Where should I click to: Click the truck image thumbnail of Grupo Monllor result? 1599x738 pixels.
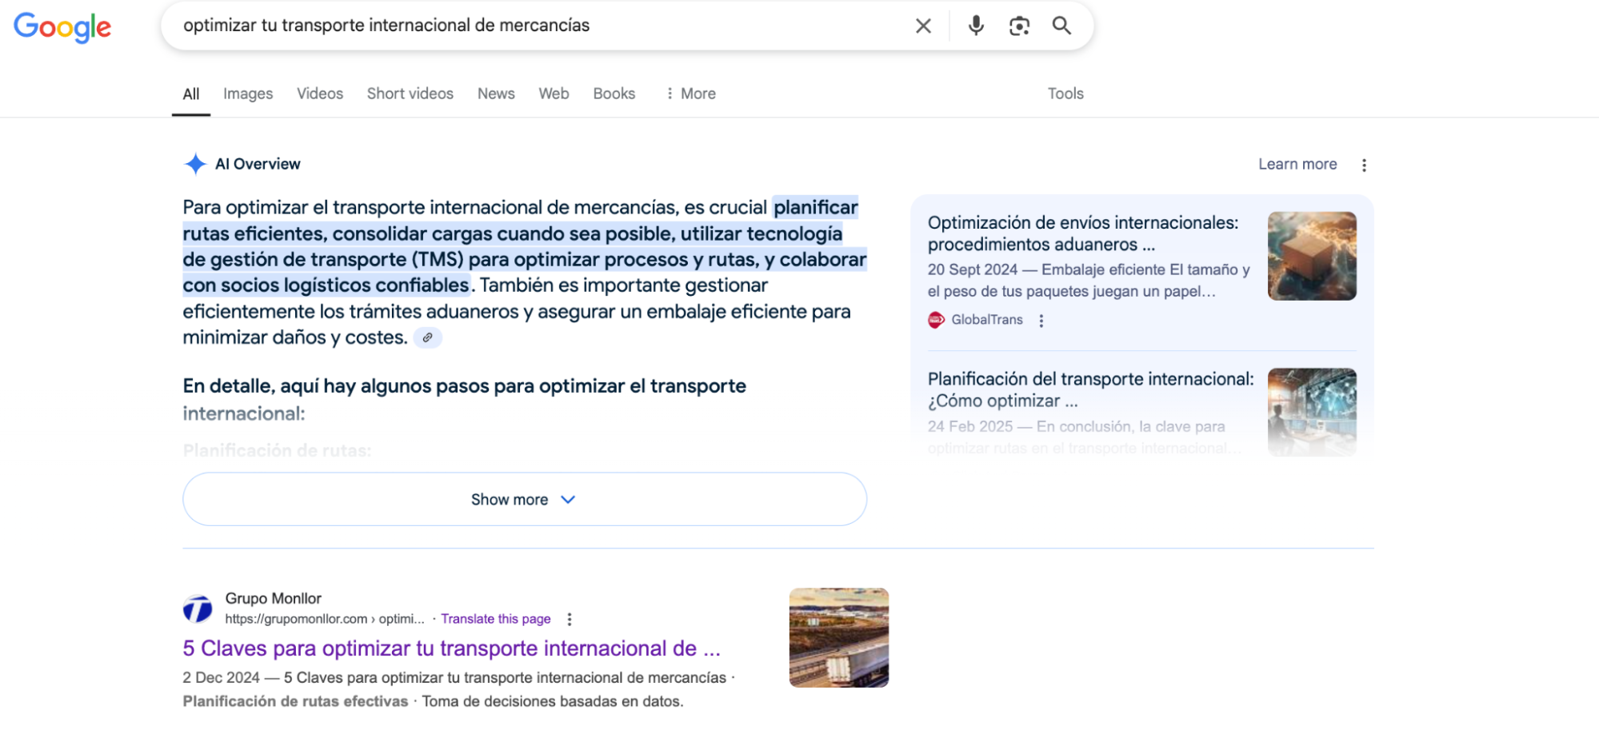837,636
